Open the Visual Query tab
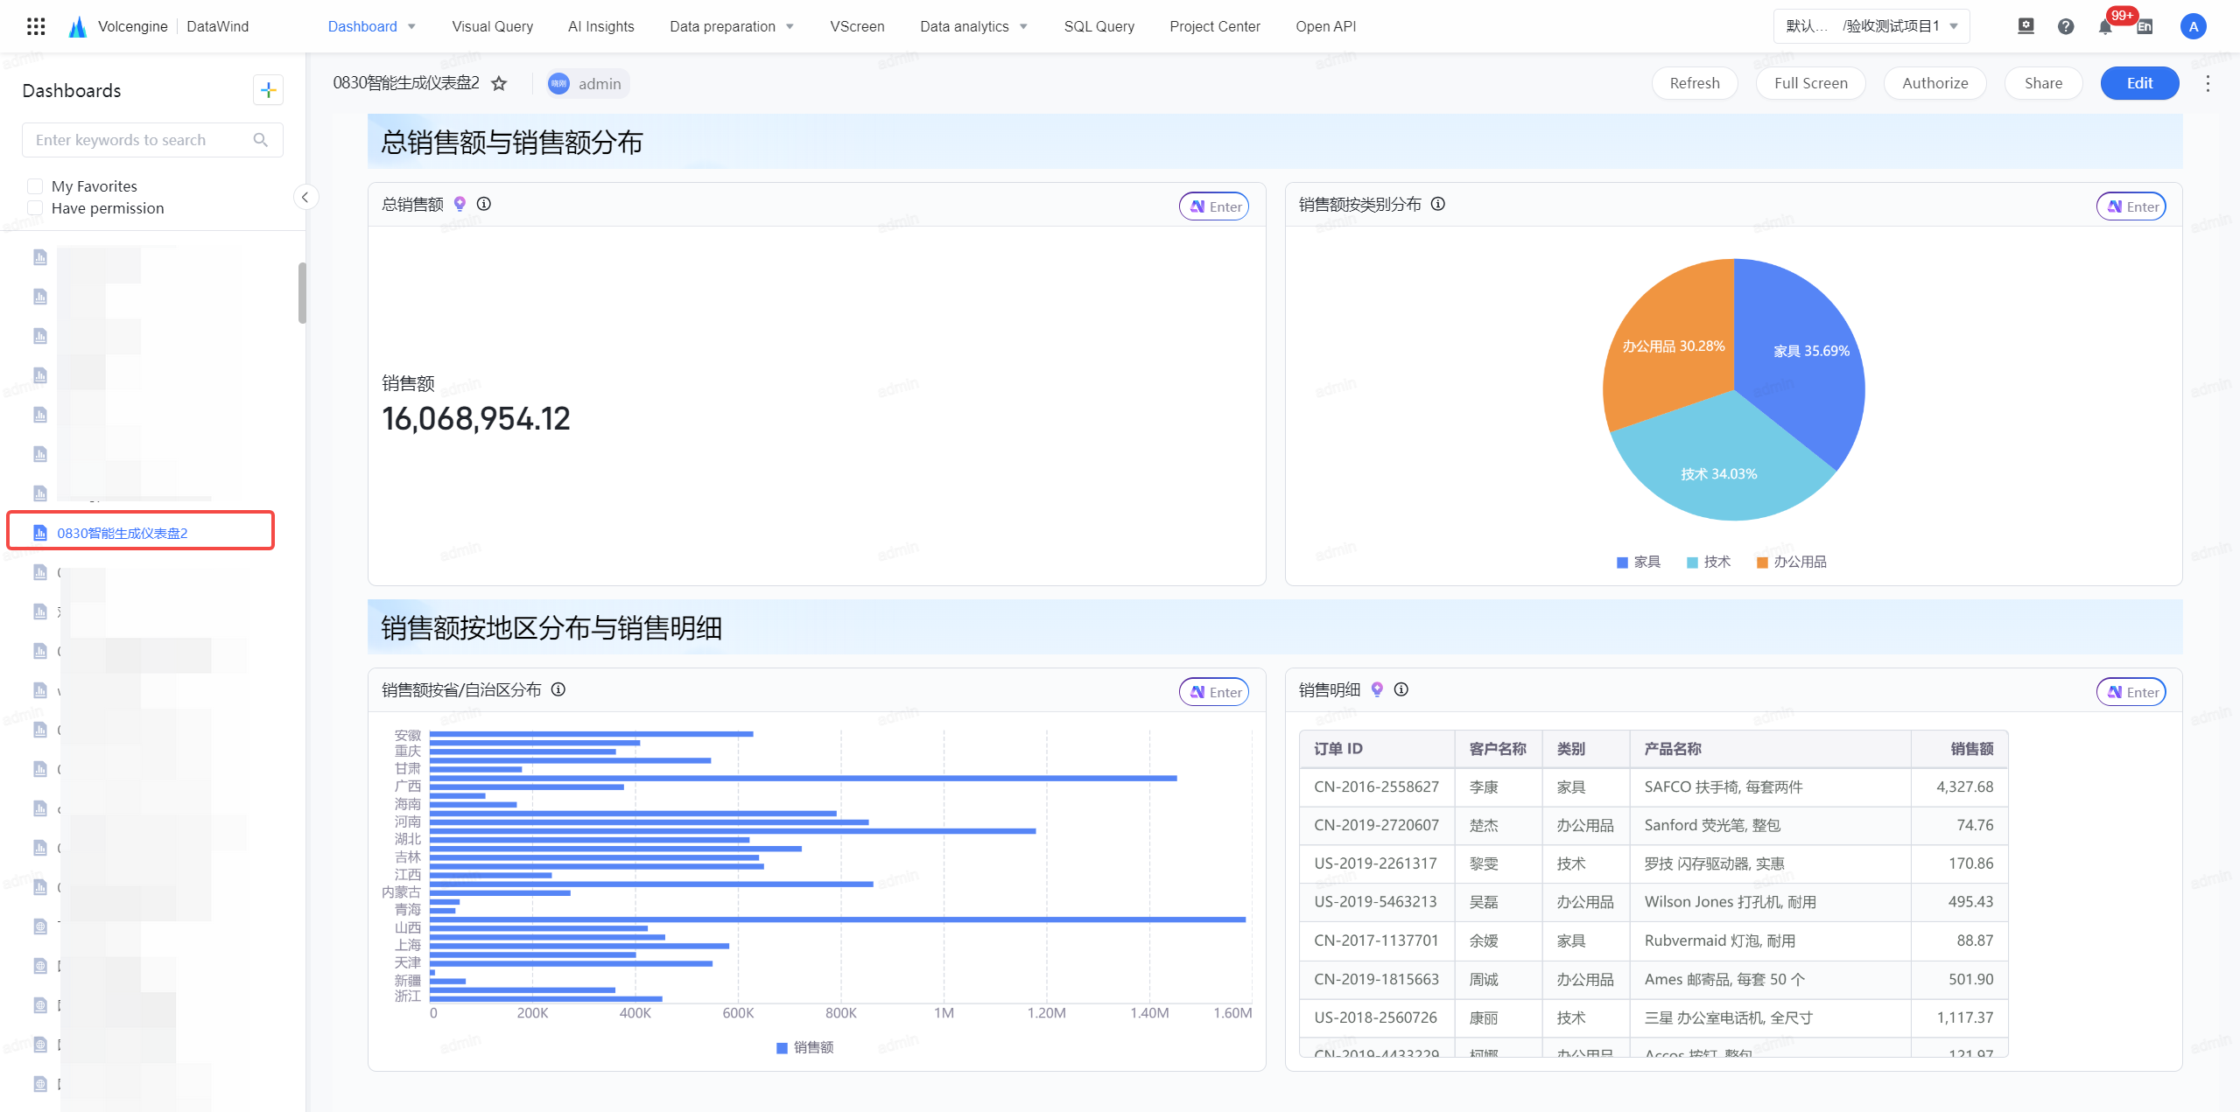 point(492,26)
